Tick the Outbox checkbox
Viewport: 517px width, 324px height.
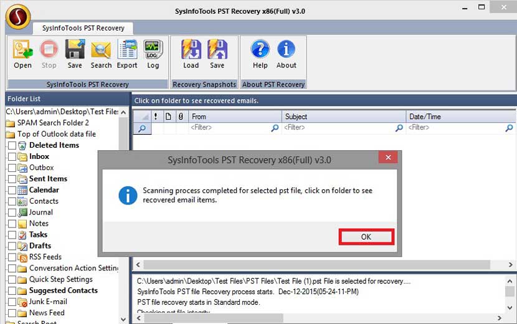pos(12,168)
